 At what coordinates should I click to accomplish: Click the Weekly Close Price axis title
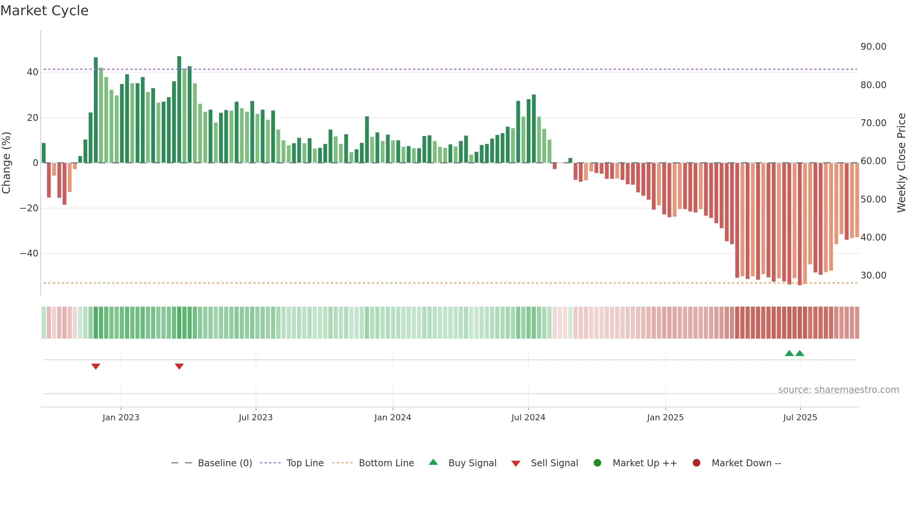(901, 163)
